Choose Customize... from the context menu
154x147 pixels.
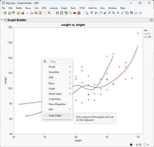[57, 99]
